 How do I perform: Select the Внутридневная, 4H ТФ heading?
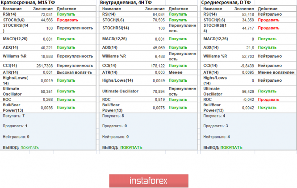(x=126, y=3)
